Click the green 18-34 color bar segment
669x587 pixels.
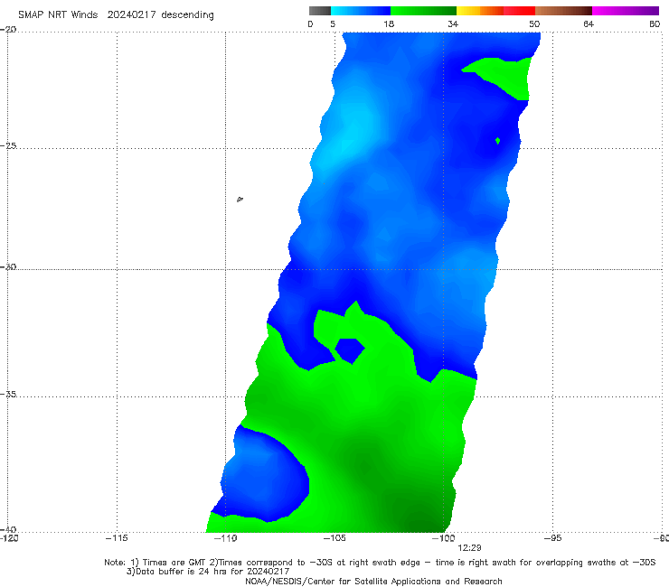click(x=423, y=11)
